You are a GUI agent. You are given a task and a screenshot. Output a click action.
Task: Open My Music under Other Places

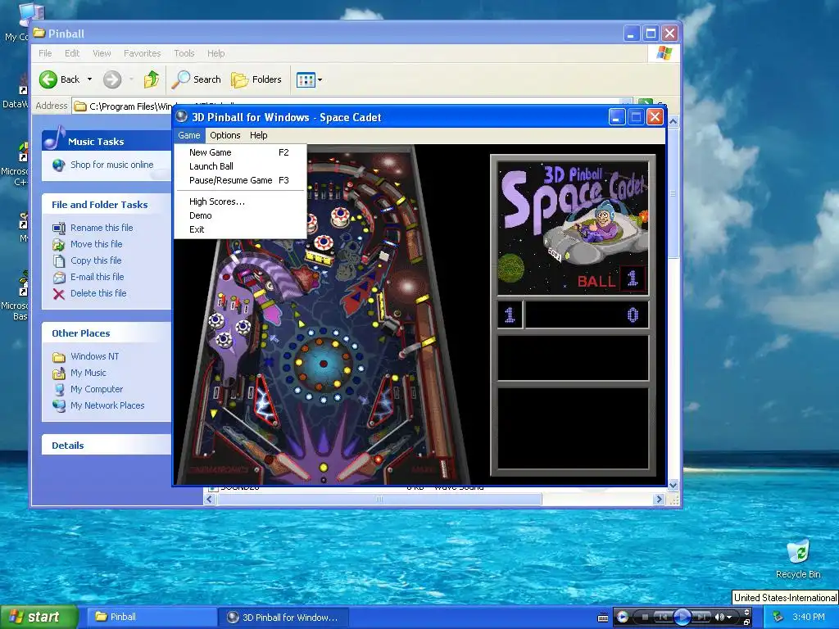tap(88, 373)
